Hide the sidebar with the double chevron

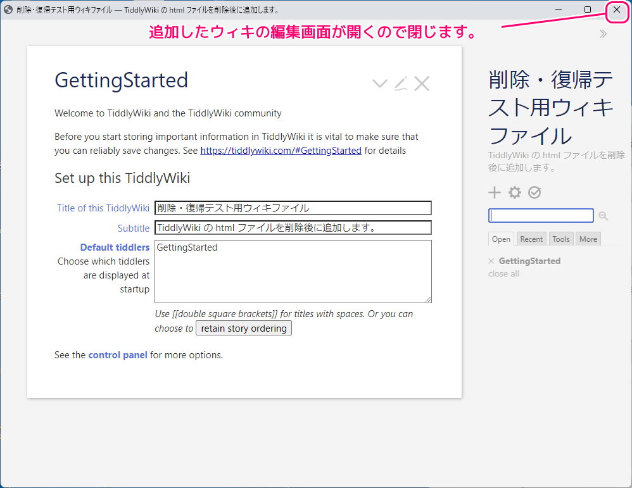pyautogui.click(x=602, y=34)
